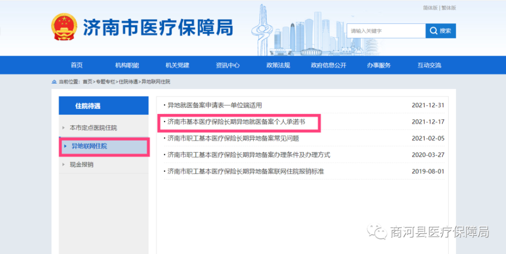Click the 济南市医疗保障局 site title
Screen dimensions: 506x254
(158, 27)
